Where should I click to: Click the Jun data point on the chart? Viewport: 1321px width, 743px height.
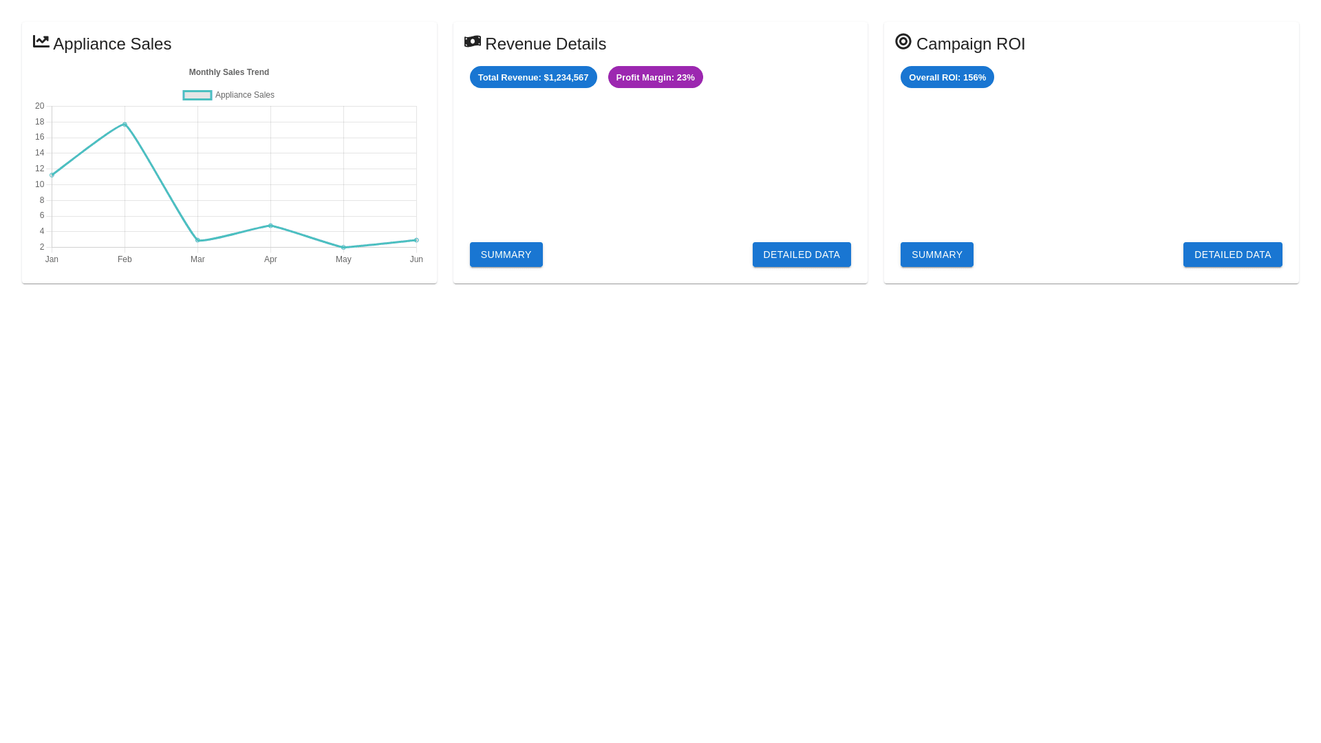point(416,240)
